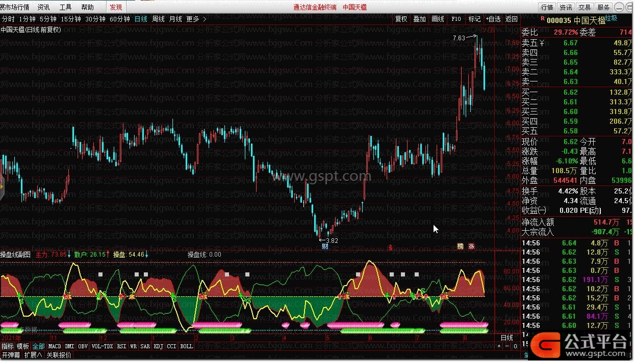This screenshot has width=635, height=362.
Task: Toggle the 开弹幕 bullet comments
Action: click(x=11, y=355)
